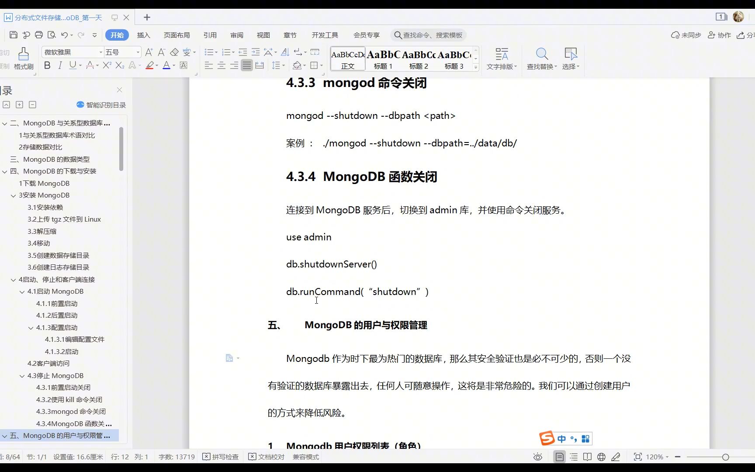755x472 pixels.
Task: Click the 协作 collaborate button
Action: (x=719, y=35)
